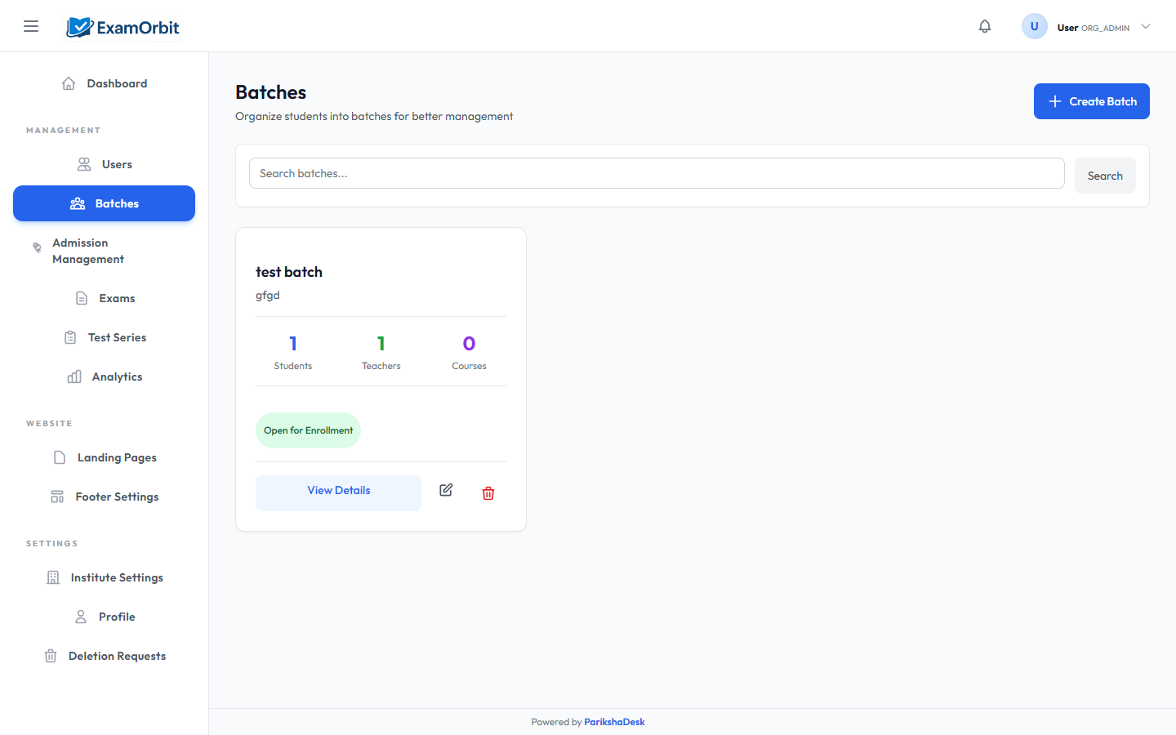1176x735 pixels.
Task: Click the Exams document icon
Action: (x=82, y=298)
